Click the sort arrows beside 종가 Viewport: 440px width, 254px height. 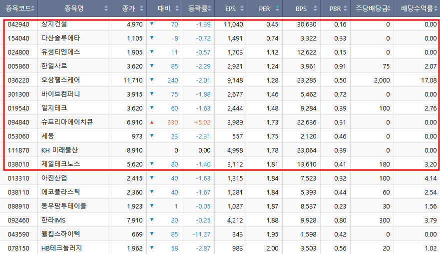tap(141, 8)
